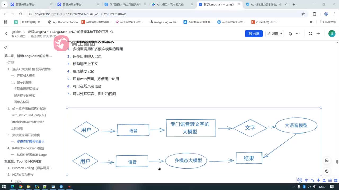Select outline item 二、提示词模板
Viewport: 339px width, 190px height.
(21, 82)
